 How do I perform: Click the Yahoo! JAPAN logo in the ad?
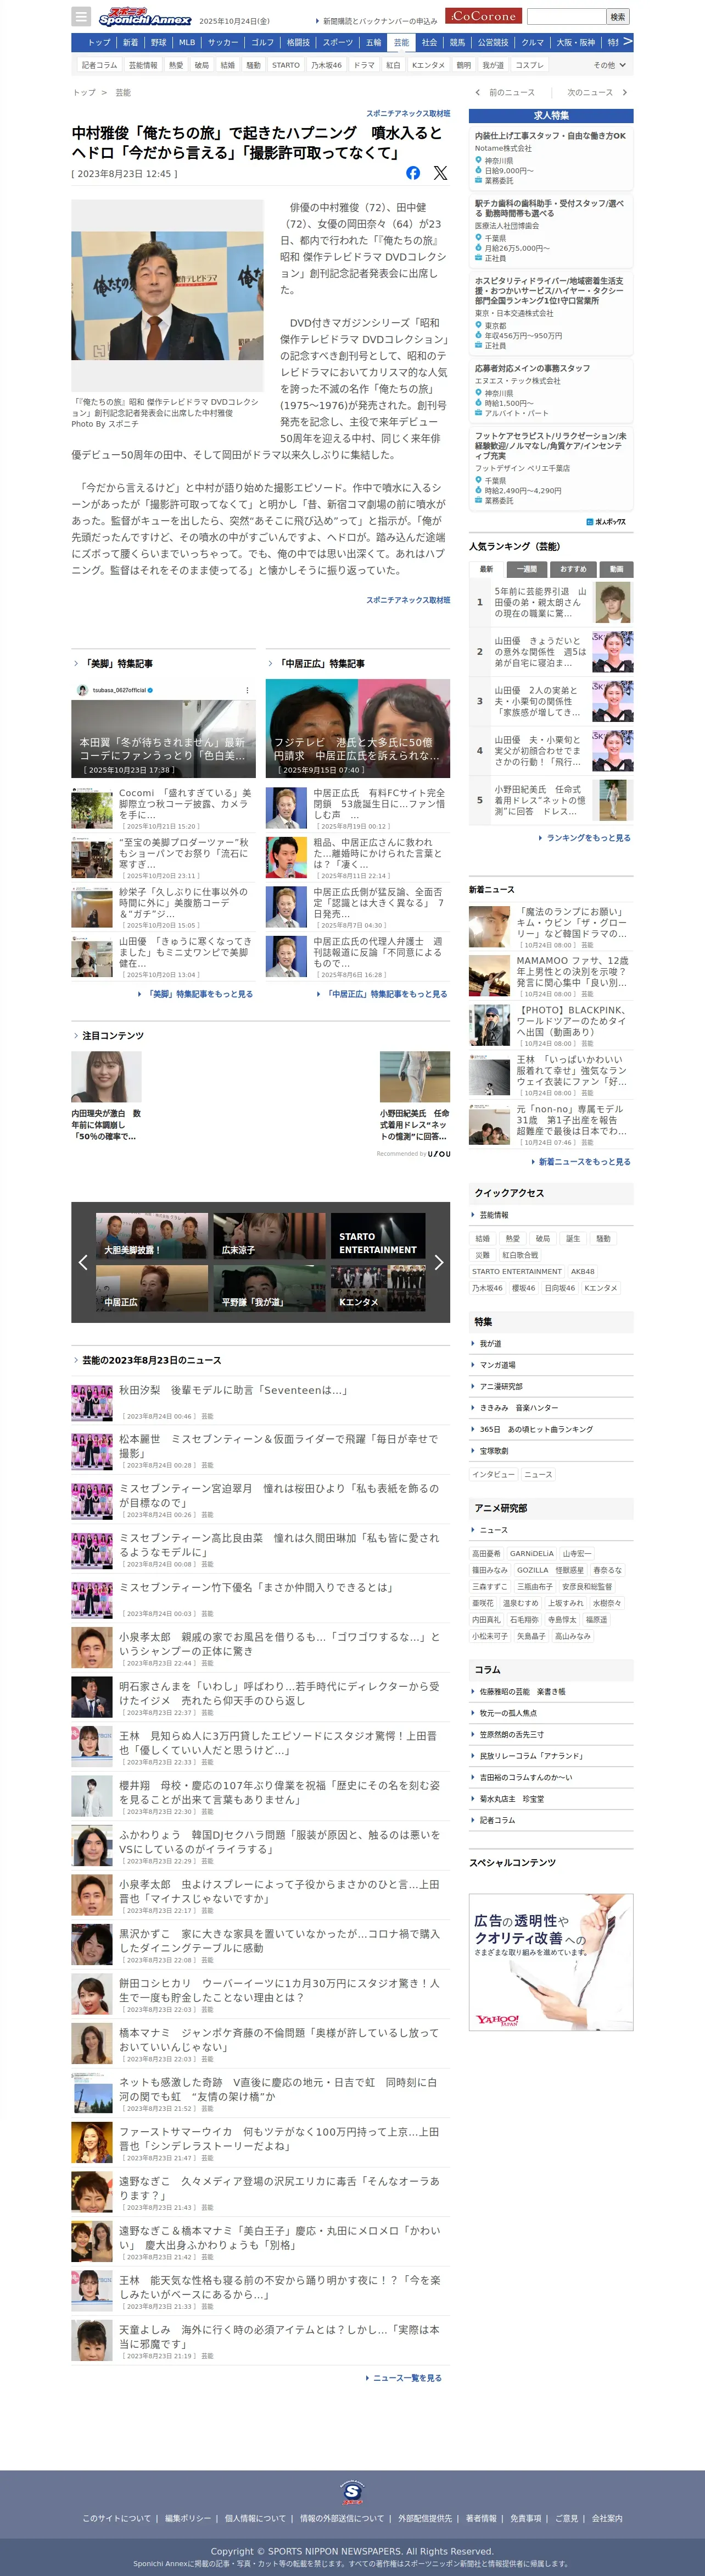pyautogui.click(x=497, y=2019)
